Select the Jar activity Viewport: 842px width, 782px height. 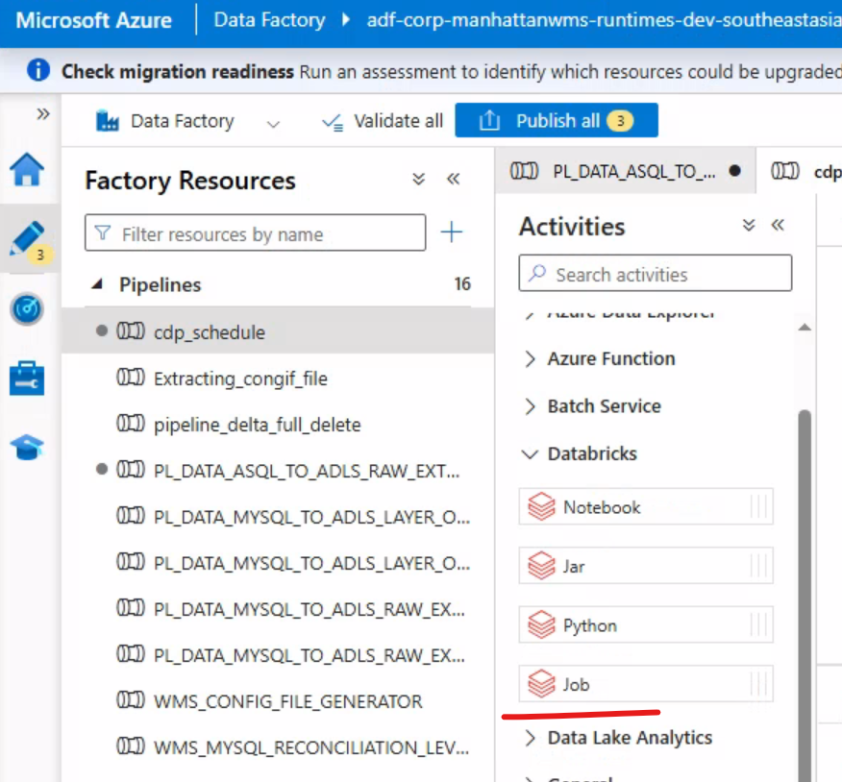click(x=646, y=566)
